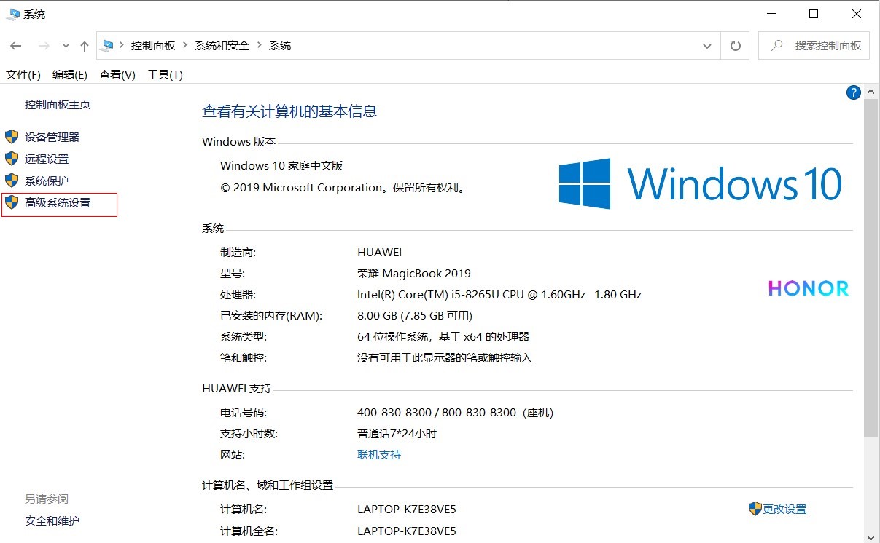The width and height of the screenshot is (880, 543).
Task: Open the recent locations dropdown arrow
Action: click(66, 46)
